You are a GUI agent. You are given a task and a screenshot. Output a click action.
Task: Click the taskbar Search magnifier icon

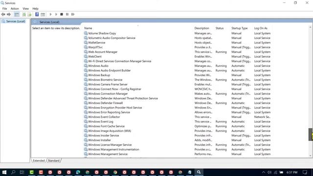point(13,172)
